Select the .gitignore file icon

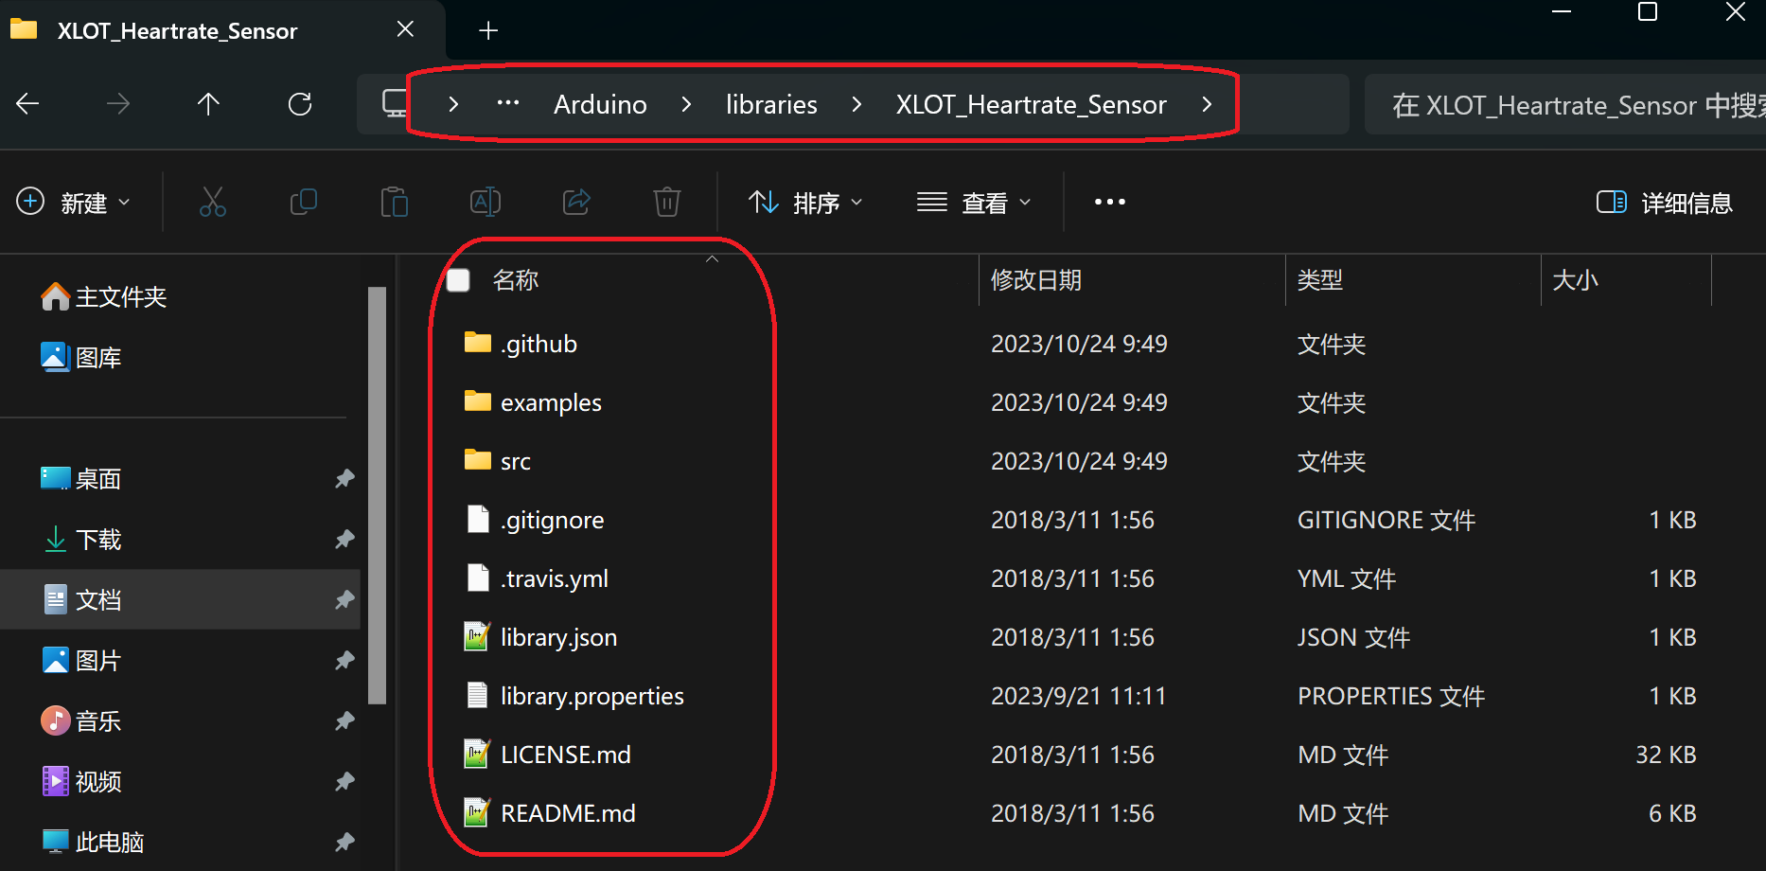tap(478, 519)
